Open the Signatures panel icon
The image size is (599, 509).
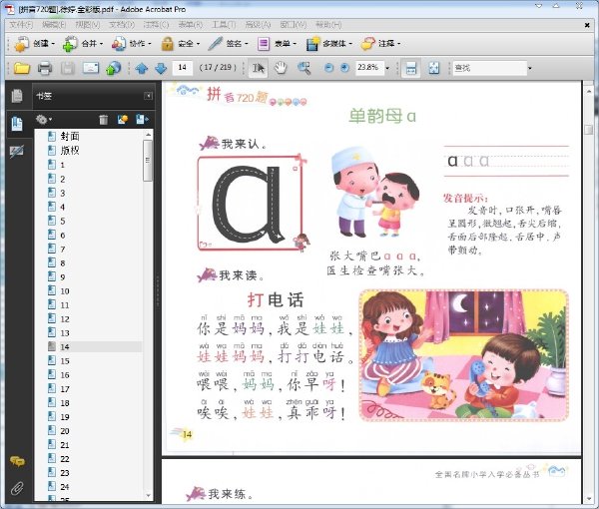[17, 152]
